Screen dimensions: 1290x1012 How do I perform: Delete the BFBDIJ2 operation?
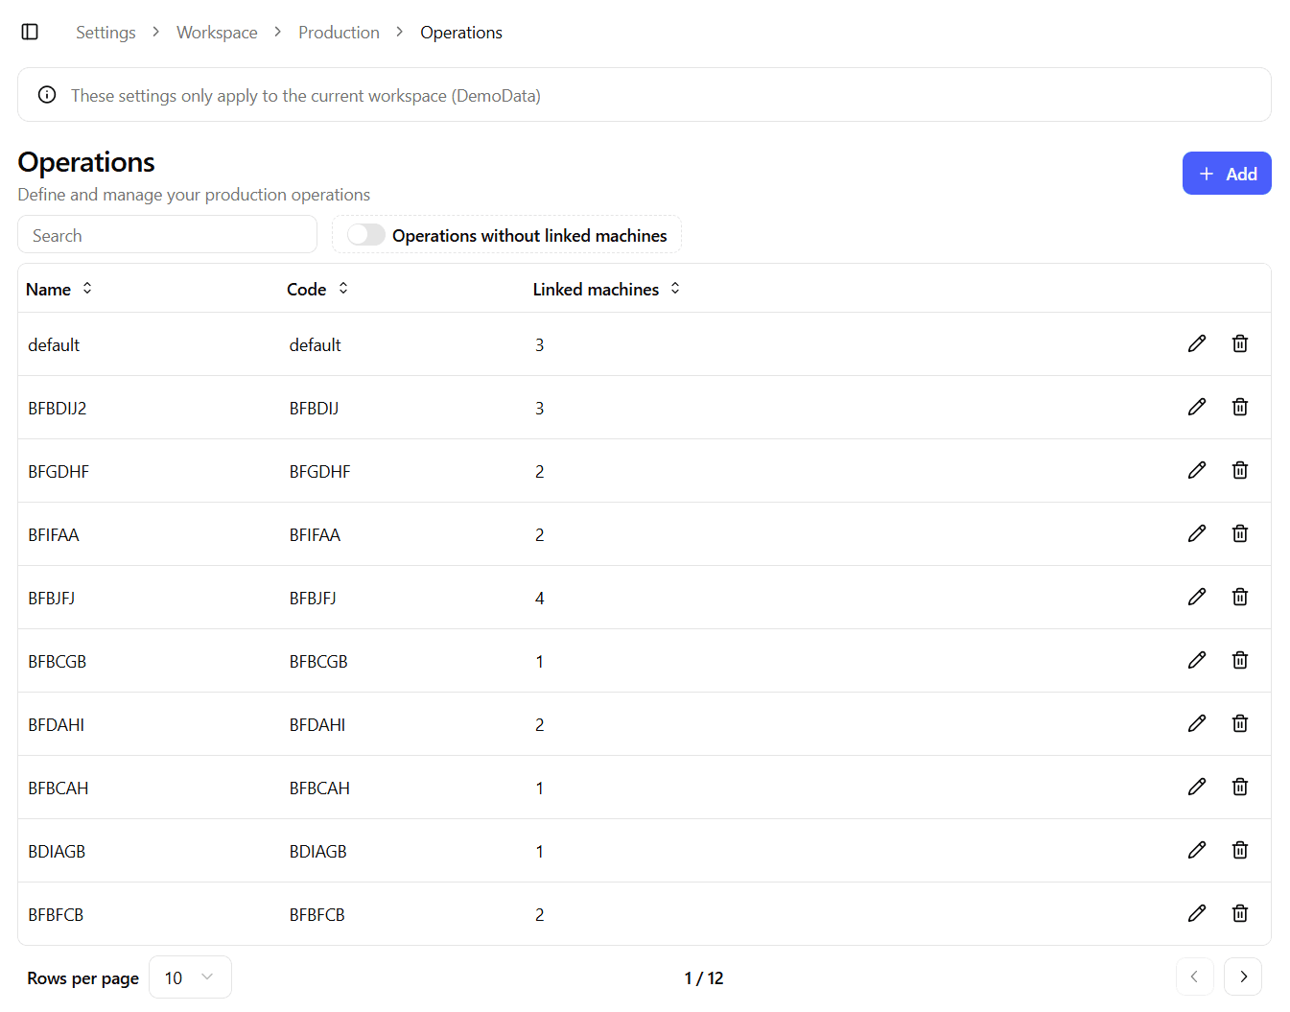tap(1239, 407)
